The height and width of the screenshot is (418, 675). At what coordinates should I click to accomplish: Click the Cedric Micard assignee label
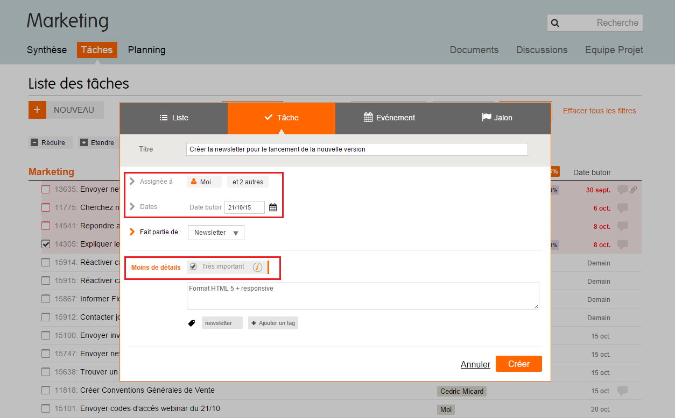pyautogui.click(x=462, y=391)
